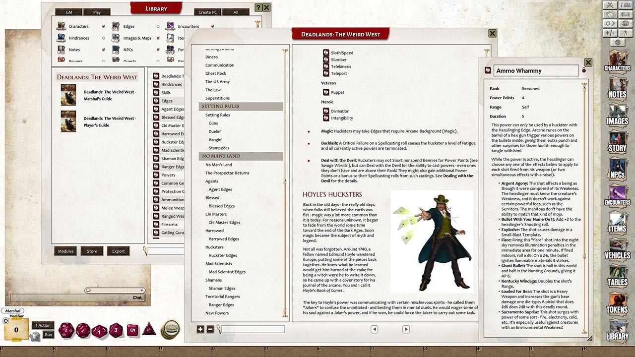Image resolution: width=635 pixels, height=357 pixels.
Task: Open Options with the gear icon
Action: 618,42
